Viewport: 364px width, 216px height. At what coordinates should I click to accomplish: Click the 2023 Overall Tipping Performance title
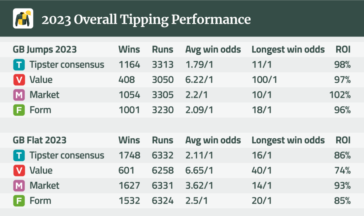click(x=146, y=20)
